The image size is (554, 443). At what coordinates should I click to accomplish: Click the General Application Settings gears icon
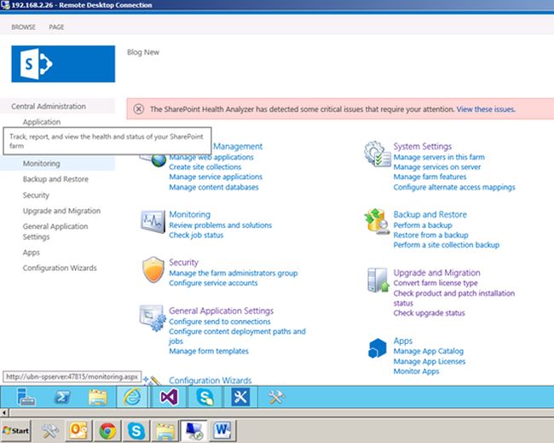click(153, 318)
